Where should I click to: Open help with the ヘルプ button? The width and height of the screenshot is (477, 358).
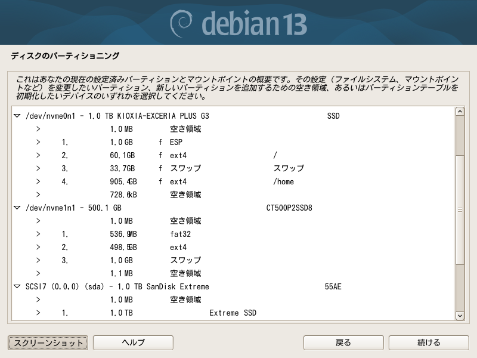[x=133, y=342]
